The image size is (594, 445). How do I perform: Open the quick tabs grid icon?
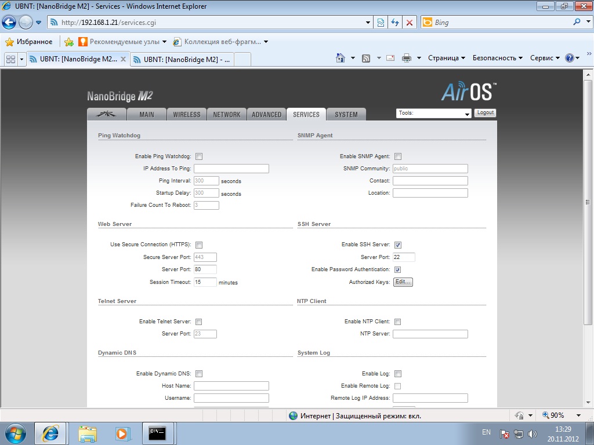pos(11,59)
